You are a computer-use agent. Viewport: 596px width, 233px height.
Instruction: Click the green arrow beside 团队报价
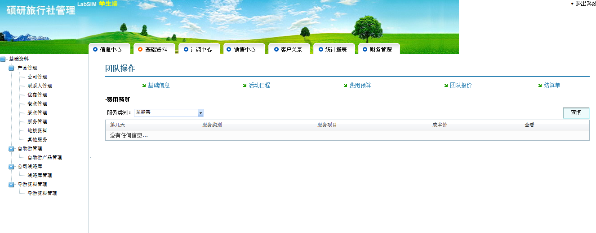(x=446, y=86)
